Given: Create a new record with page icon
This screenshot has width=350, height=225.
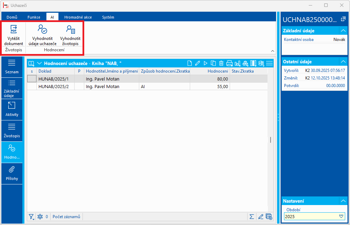Looking at the screenshot, I should point(189,63).
